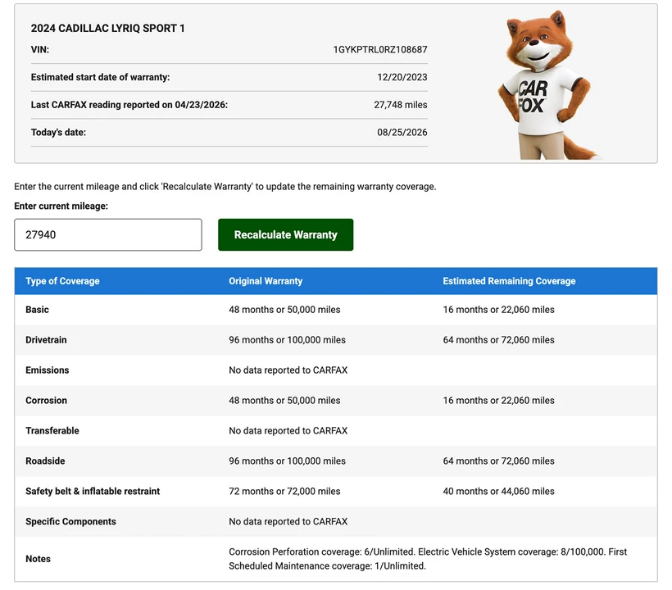Click the Type of Coverage column header

coord(62,281)
